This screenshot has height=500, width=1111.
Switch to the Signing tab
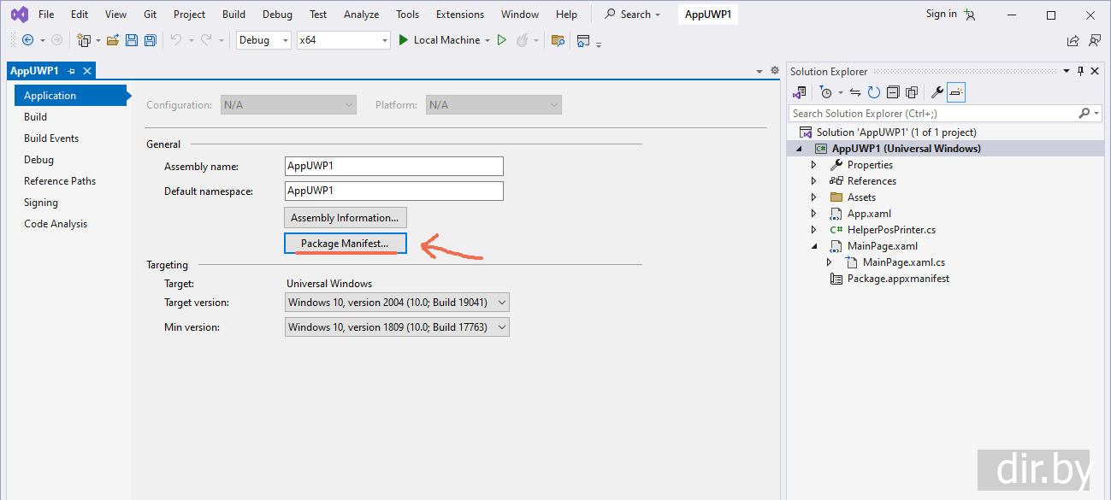tap(41, 203)
